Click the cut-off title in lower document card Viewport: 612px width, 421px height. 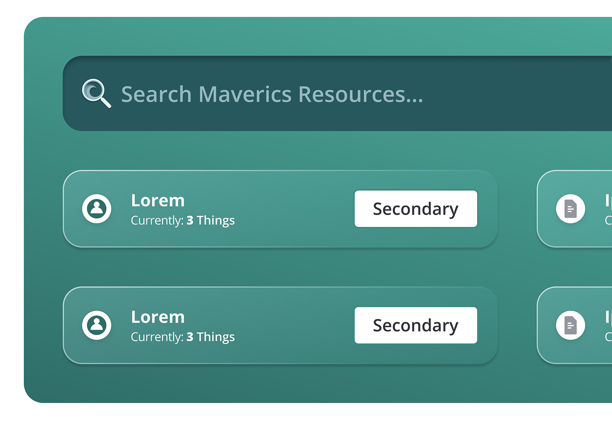[x=608, y=317]
